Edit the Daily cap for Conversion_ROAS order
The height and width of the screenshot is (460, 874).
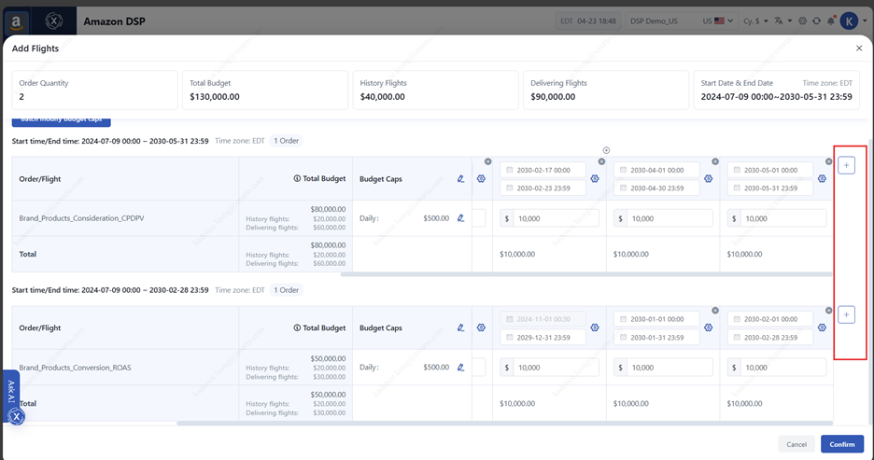pyautogui.click(x=460, y=368)
